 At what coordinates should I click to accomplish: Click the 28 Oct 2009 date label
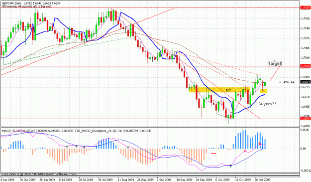click(263, 180)
